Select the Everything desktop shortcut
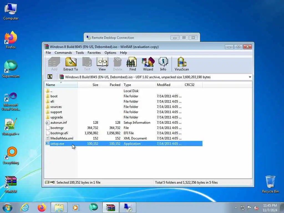Viewport: 284px width, 213px height. point(11,156)
